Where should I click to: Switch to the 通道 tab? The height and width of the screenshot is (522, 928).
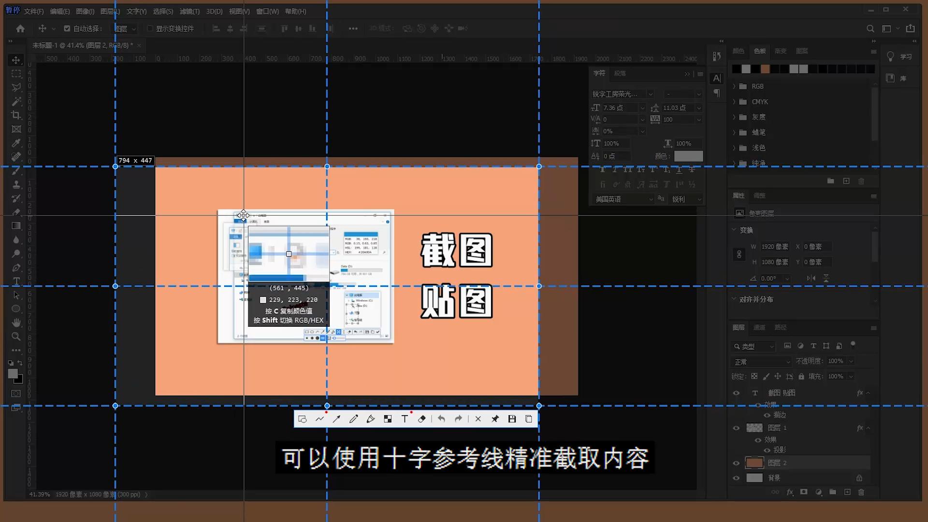tap(759, 327)
